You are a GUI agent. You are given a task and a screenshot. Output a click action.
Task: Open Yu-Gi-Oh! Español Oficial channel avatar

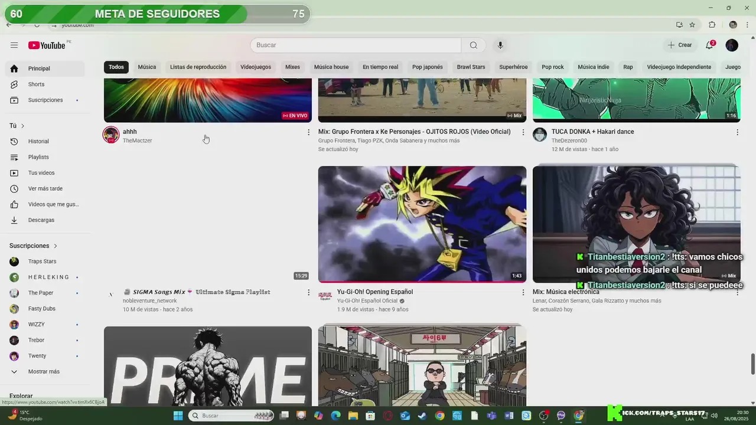[325, 295]
